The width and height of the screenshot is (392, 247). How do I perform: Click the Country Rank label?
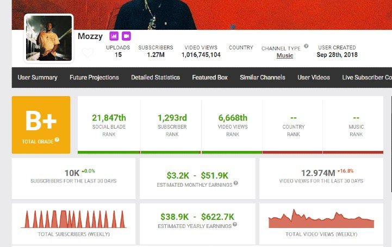(x=294, y=130)
